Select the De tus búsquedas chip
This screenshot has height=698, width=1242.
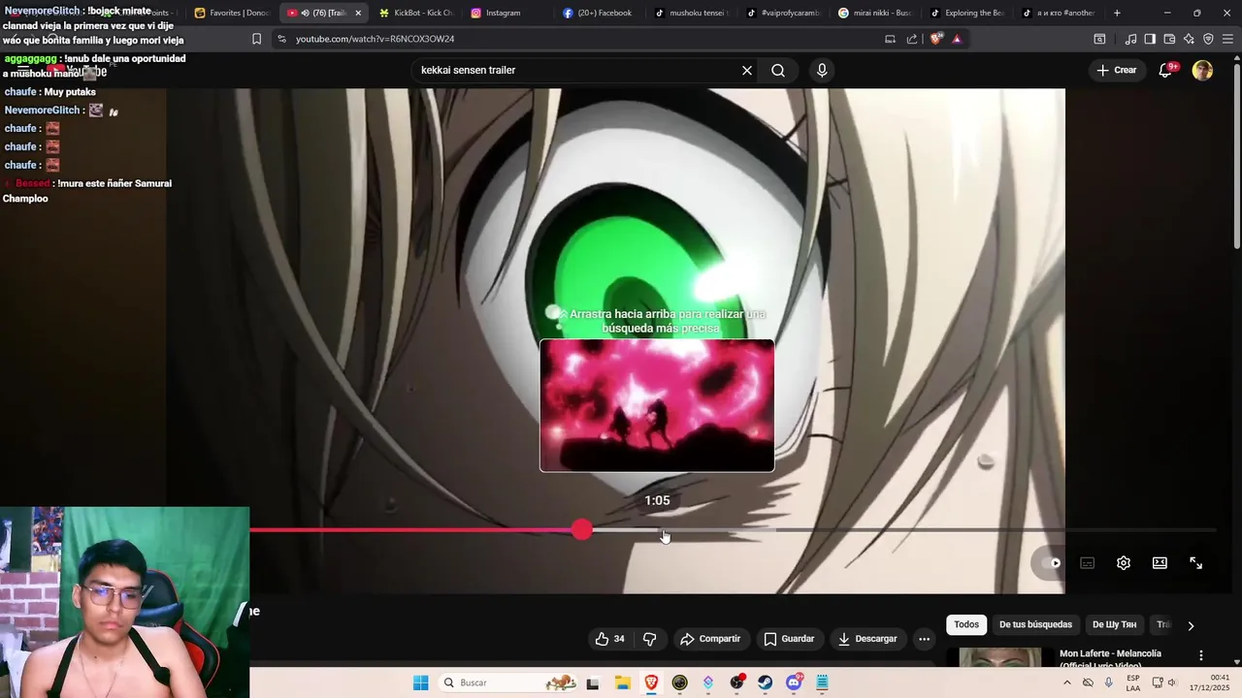(x=1035, y=625)
